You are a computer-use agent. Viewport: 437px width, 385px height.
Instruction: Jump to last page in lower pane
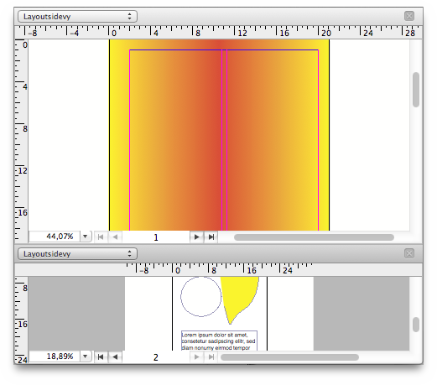211,356
